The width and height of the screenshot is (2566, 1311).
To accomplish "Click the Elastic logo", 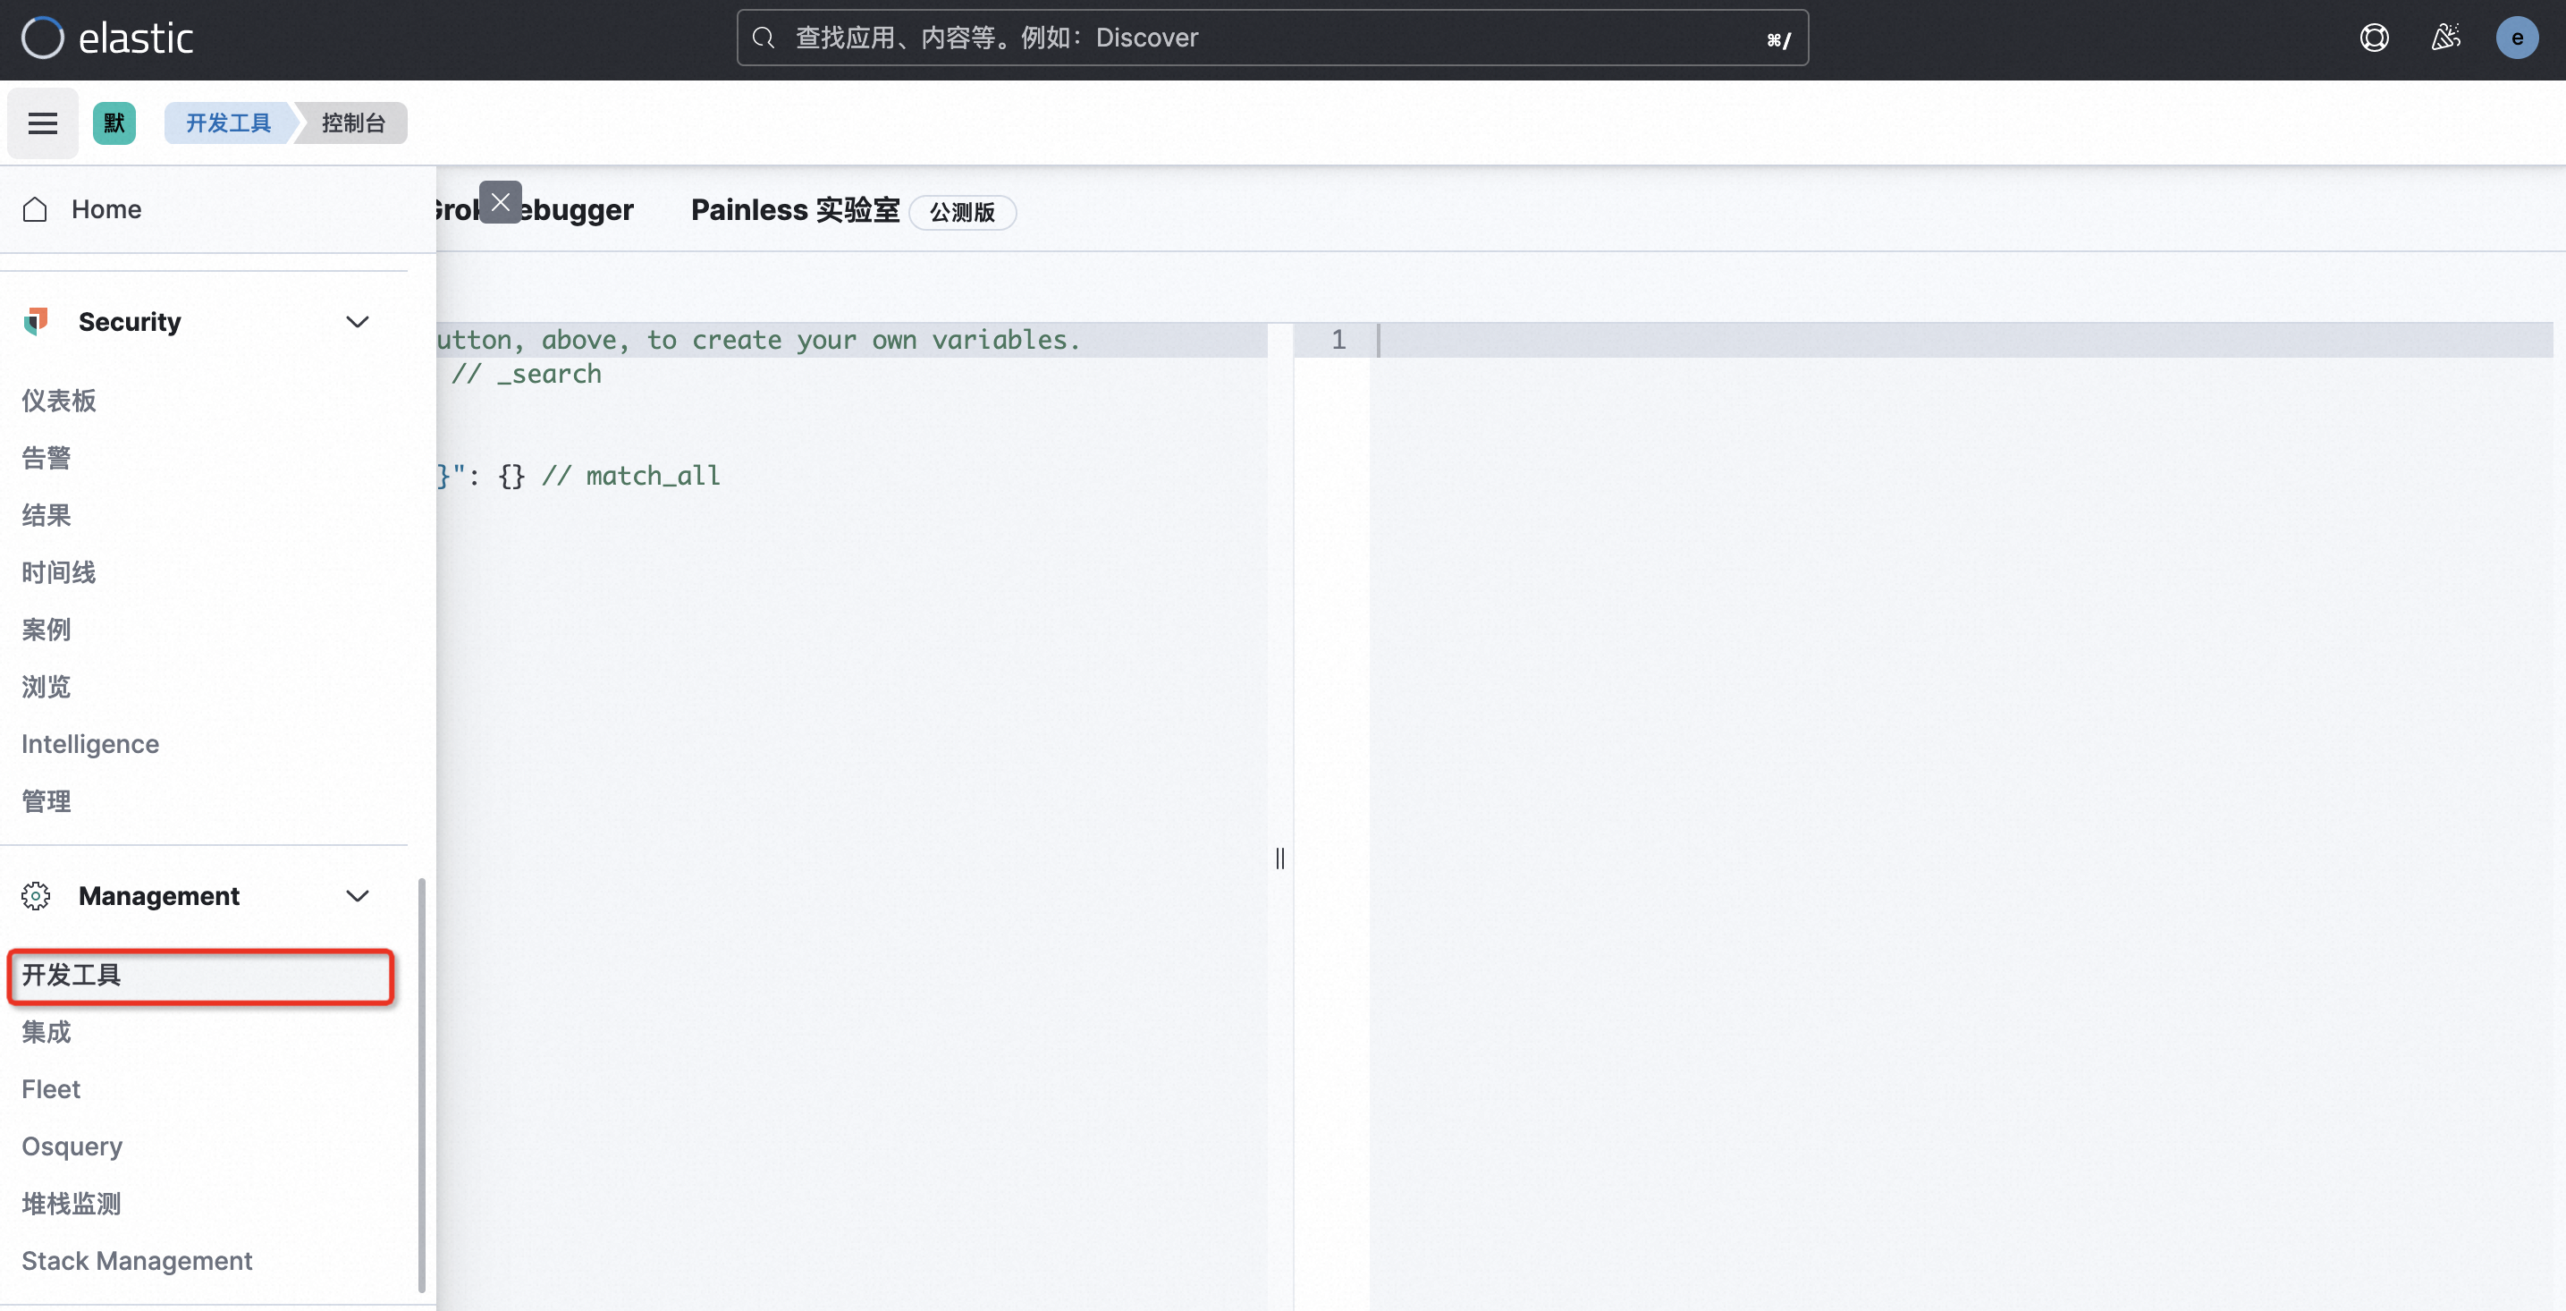I will pyautogui.click(x=106, y=38).
